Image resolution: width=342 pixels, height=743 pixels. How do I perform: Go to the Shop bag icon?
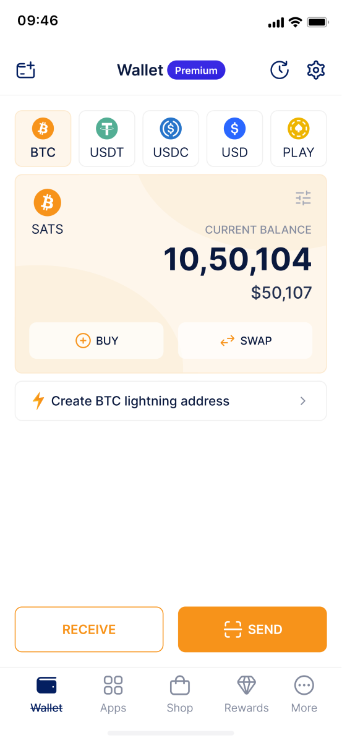(x=179, y=685)
